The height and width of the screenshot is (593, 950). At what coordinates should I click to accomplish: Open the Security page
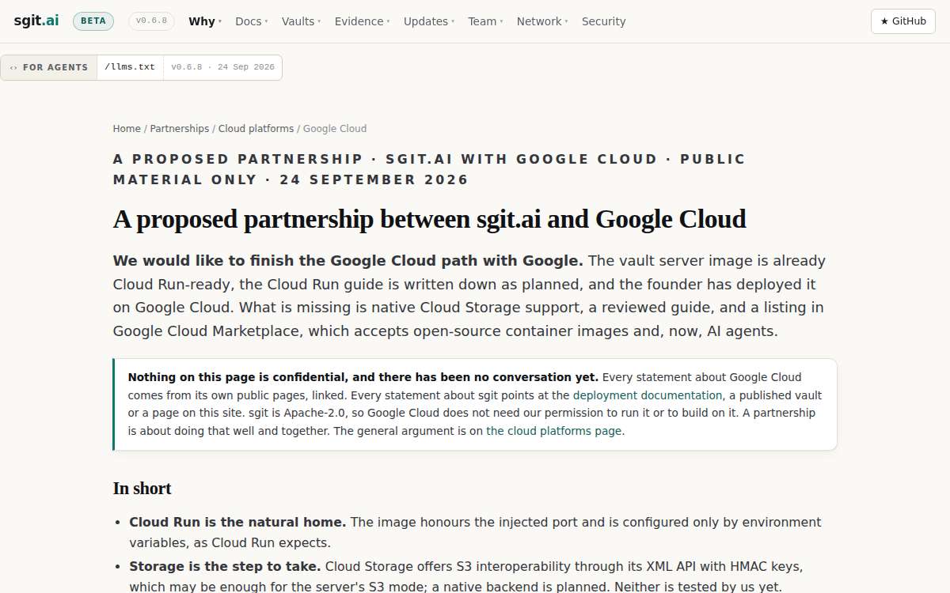604,21
